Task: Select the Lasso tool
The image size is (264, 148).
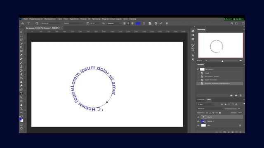Action: (21, 39)
